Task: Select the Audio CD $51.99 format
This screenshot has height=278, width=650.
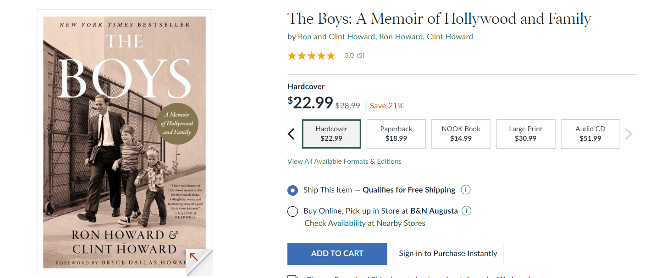Action: 590,134
